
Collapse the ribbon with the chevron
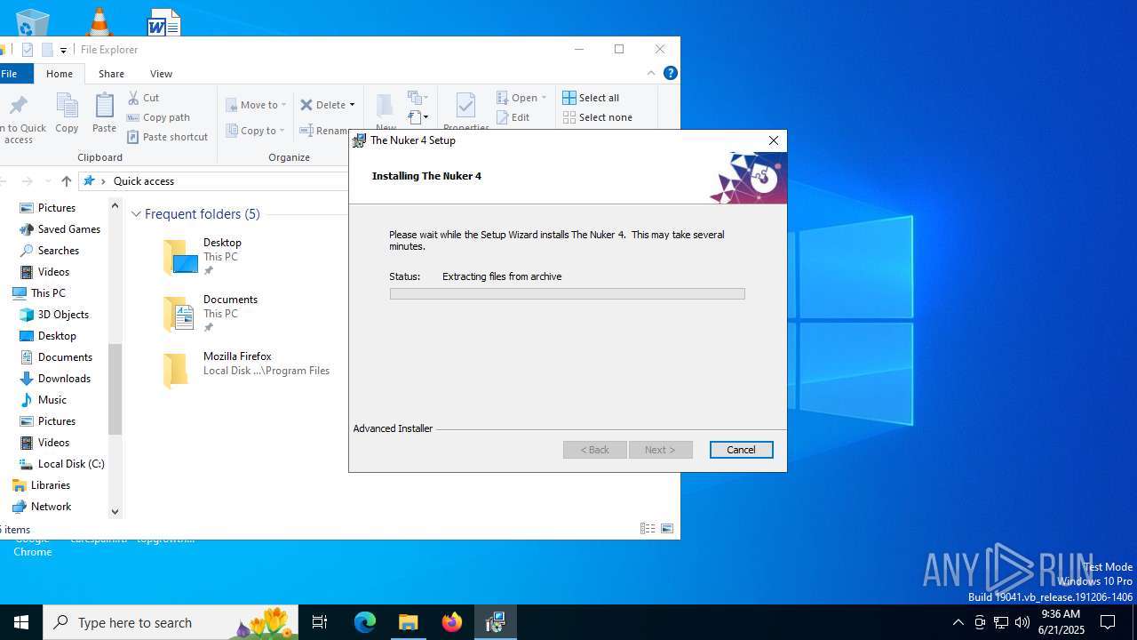[651, 73]
